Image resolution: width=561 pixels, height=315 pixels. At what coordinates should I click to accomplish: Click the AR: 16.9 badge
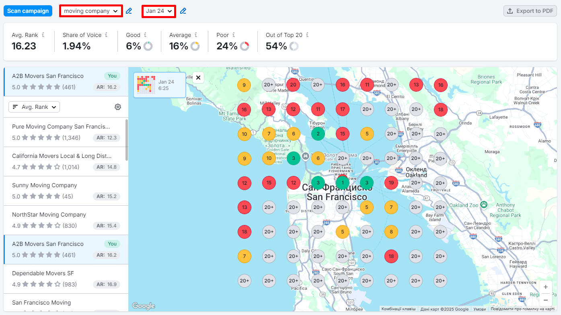pyautogui.click(x=106, y=284)
